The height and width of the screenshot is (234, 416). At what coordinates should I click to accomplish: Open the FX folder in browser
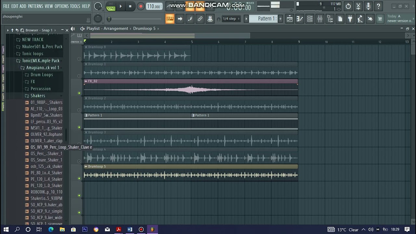coord(32,82)
